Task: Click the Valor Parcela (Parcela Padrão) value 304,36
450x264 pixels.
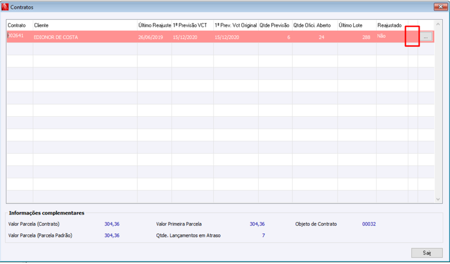Action: (112, 235)
